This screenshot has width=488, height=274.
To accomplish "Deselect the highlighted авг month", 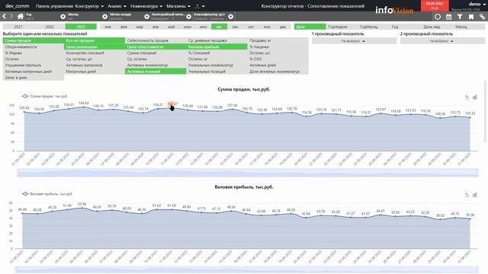I will (x=219, y=27).
